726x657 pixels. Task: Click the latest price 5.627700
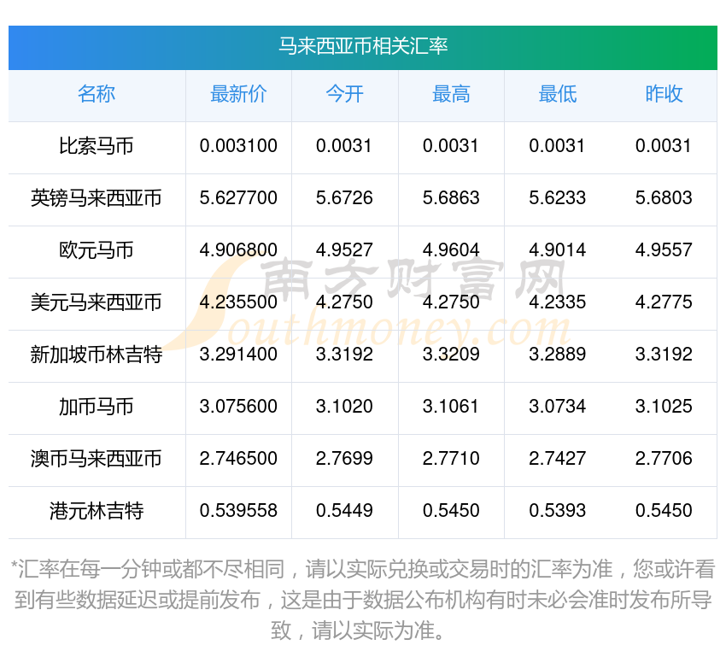tap(238, 198)
